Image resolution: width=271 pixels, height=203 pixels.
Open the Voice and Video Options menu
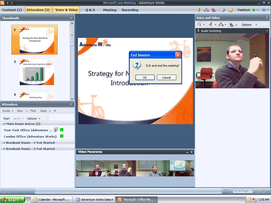click(247, 25)
